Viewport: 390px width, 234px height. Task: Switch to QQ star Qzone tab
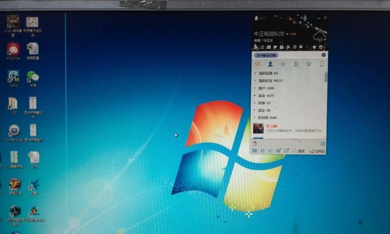click(283, 64)
